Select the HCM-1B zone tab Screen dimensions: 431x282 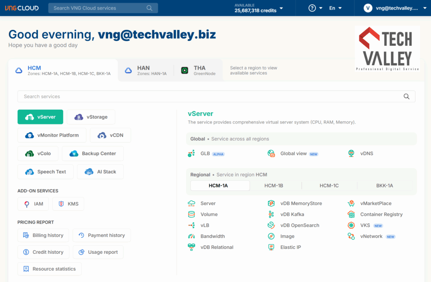[274, 186]
